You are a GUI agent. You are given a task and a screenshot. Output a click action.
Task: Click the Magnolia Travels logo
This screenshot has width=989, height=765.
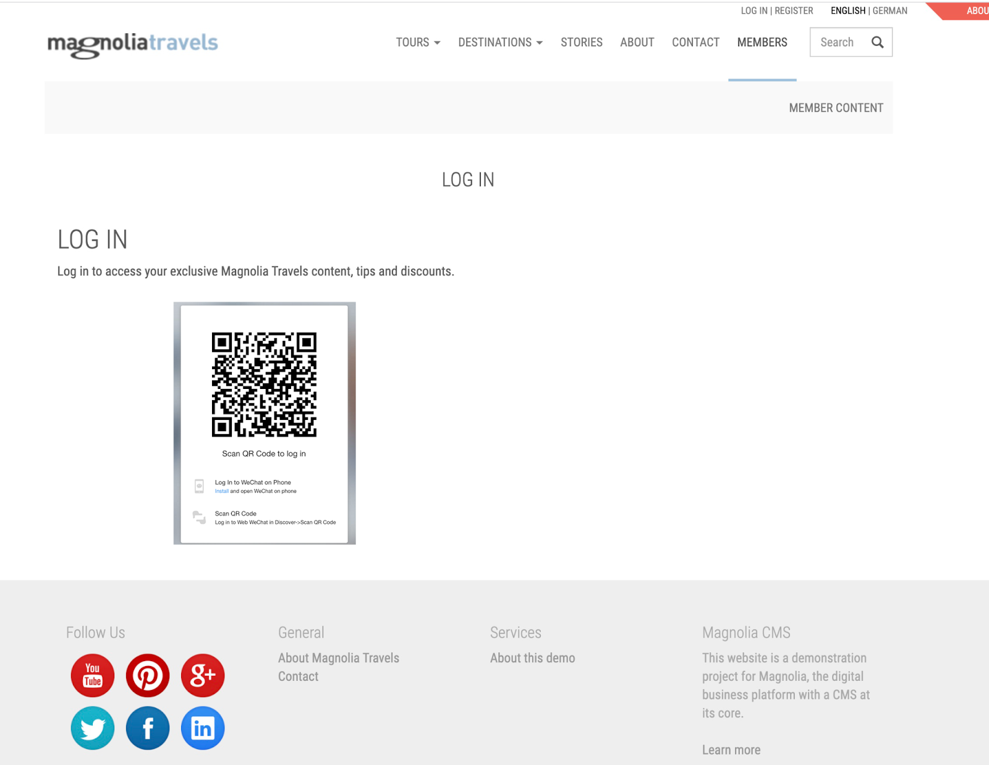[133, 44]
